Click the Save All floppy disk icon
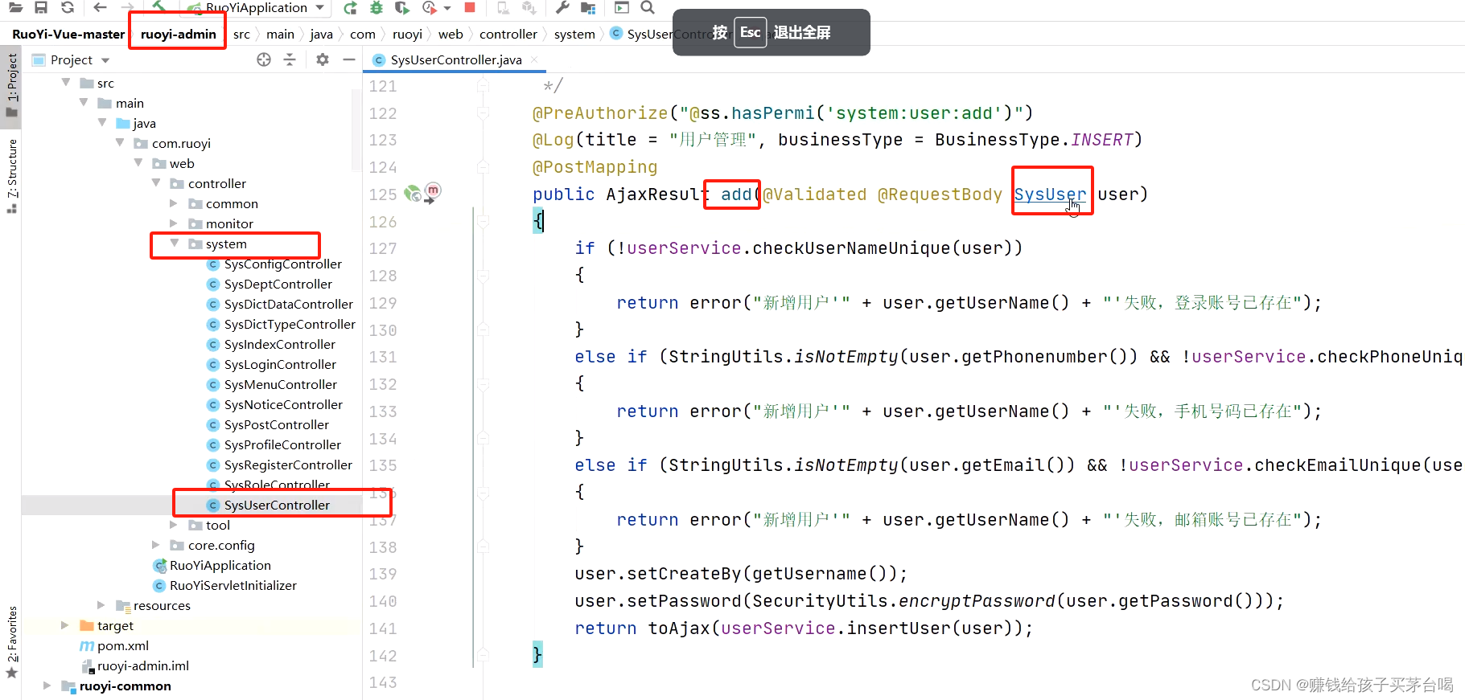This screenshot has height=700, width=1465. (x=41, y=7)
